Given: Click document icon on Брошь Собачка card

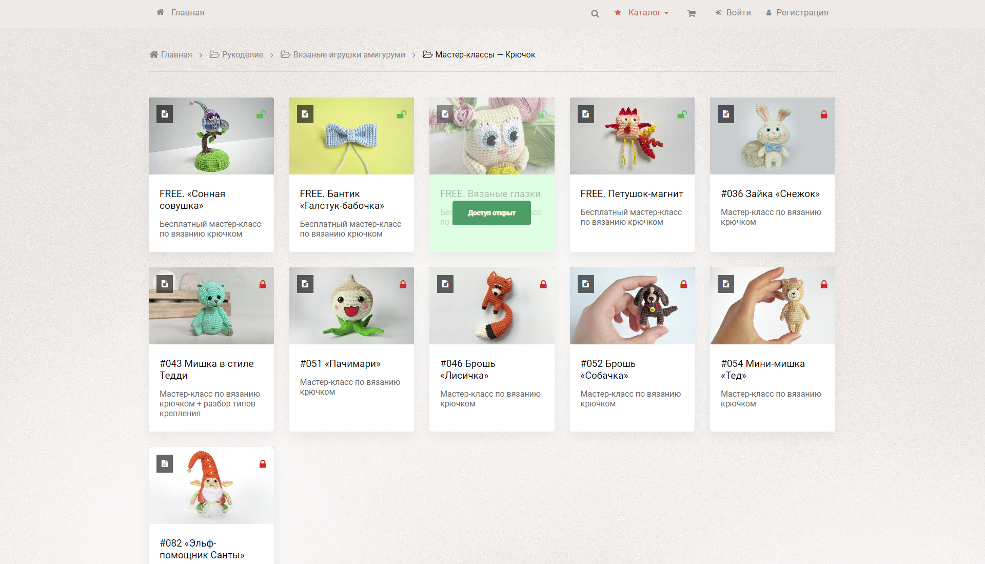Looking at the screenshot, I should tap(586, 284).
